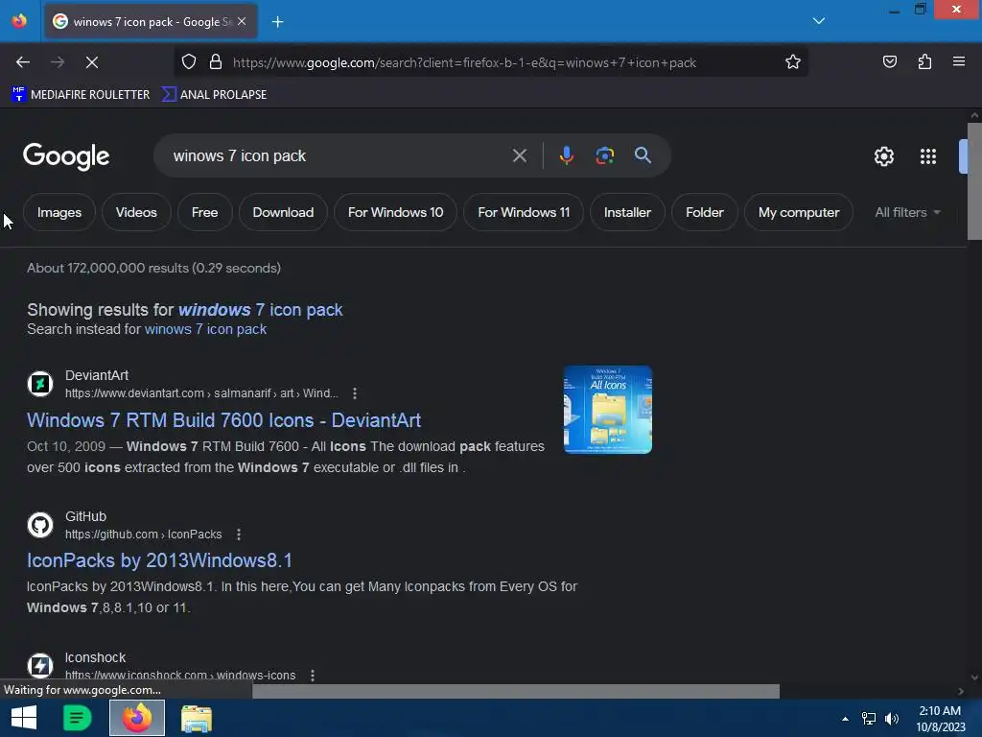982x737 pixels.
Task: Bookmark this page with star icon
Action: (x=793, y=62)
